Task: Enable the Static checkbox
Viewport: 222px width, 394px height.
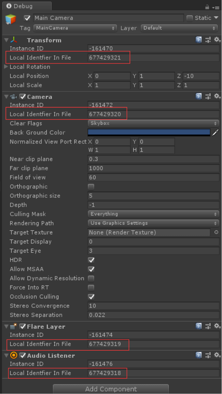Action: (x=190, y=18)
